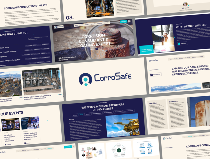Click the Risk Assessment service tag
The width and height of the screenshot is (210, 159).
point(29,46)
